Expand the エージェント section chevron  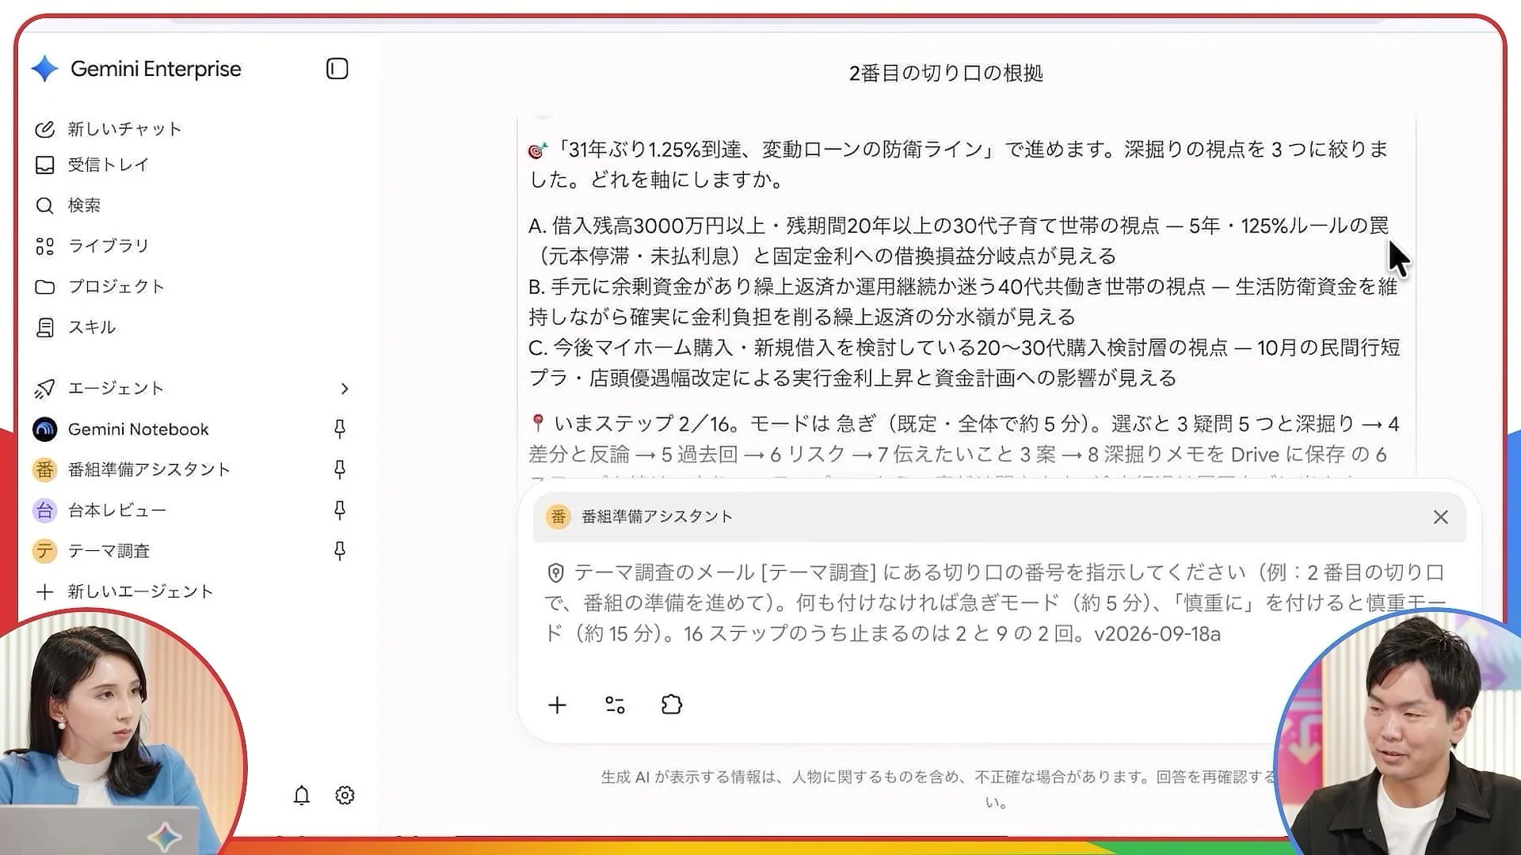click(344, 389)
